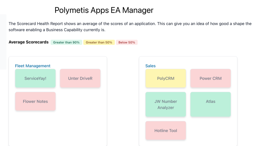Open the Power CRM tile
Screen dimensions: 257x146
[211, 78]
